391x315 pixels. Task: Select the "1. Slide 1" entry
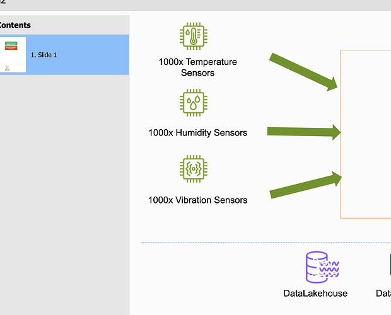coord(44,55)
